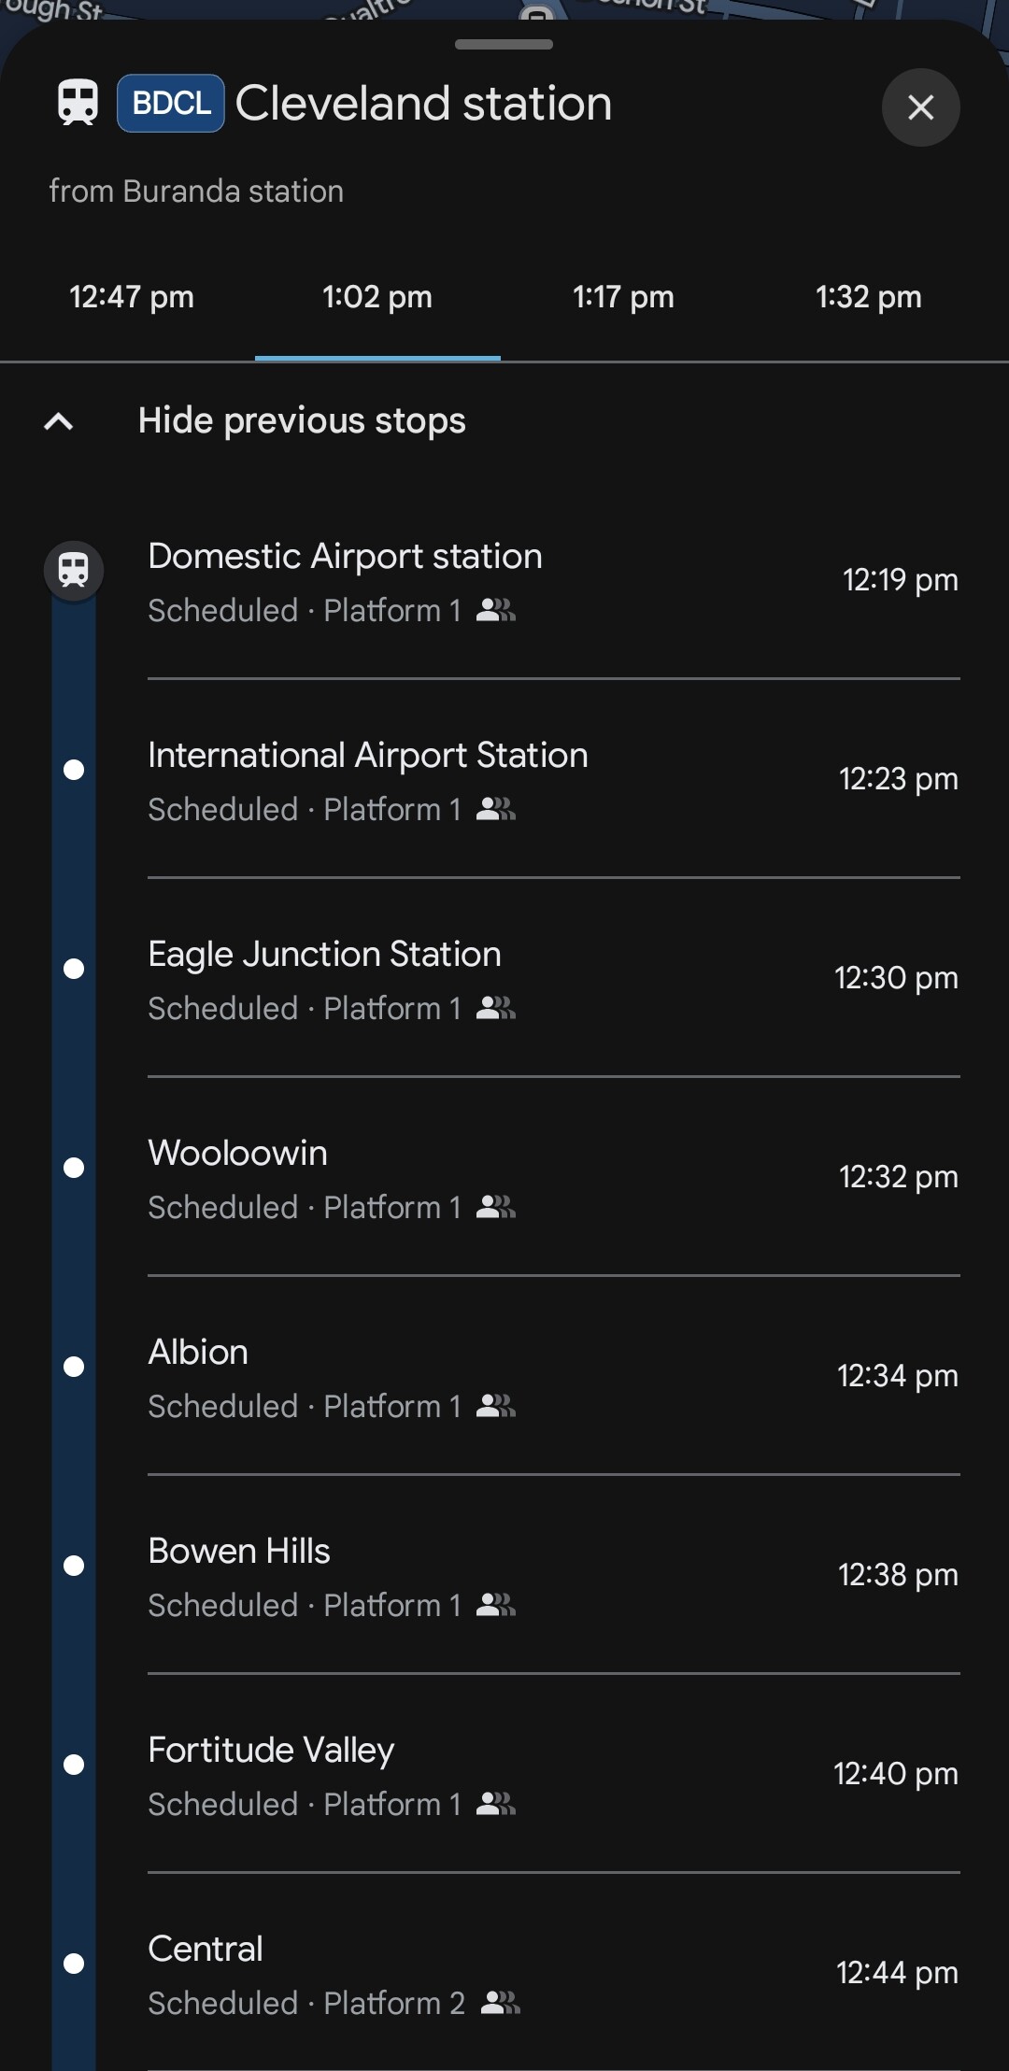Tap occupancy icon for Domestic Airport station

tap(495, 611)
